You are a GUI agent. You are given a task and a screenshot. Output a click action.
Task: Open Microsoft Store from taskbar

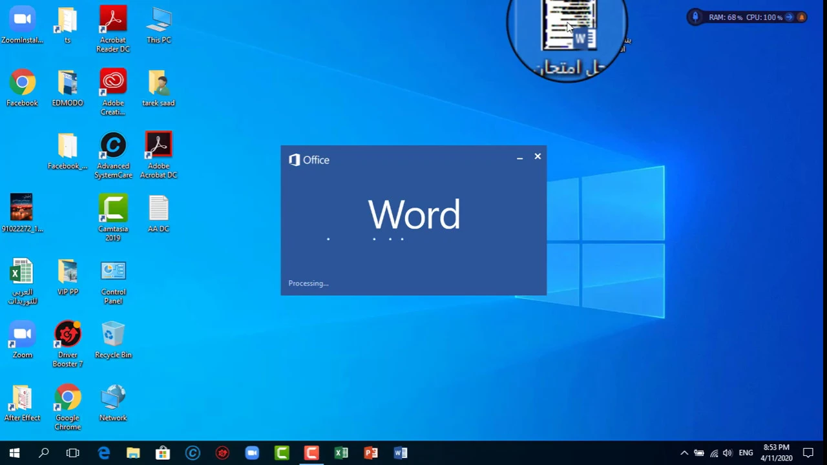click(x=163, y=453)
